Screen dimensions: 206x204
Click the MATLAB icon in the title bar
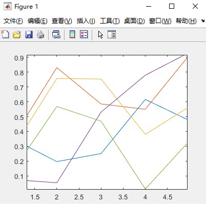(x=7, y=7)
